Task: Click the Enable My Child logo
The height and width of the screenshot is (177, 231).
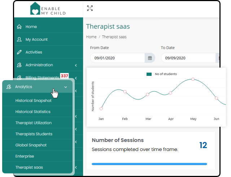Action: [48, 9]
